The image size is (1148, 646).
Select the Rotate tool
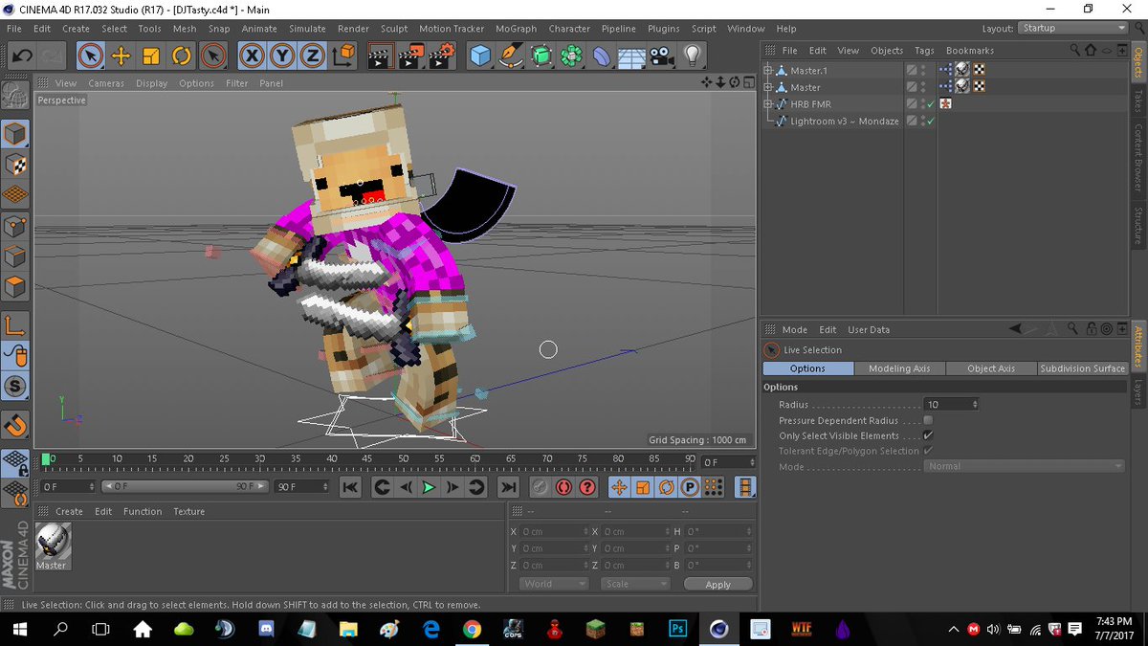click(x=180, y=56)
